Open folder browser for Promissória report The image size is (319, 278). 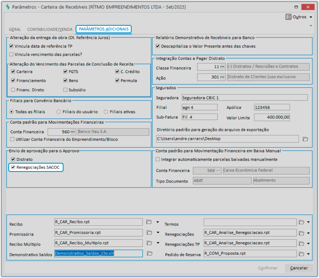pyautogui.click(x=149, y=232)
